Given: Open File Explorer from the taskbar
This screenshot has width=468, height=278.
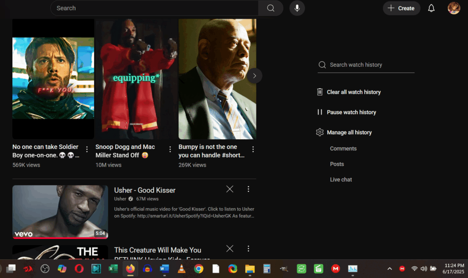Looking at the screenshot, I should (x=250, y=269).
